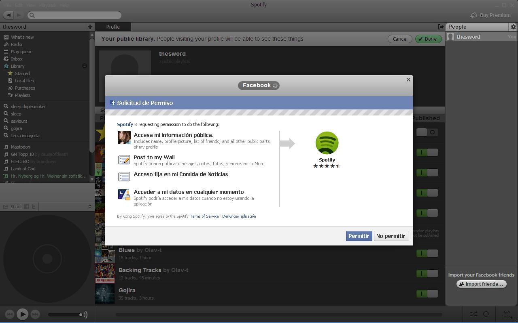This screenshot has width=518, height=323.
Task: Open Starred tracks
Action: tap(22, 73)
